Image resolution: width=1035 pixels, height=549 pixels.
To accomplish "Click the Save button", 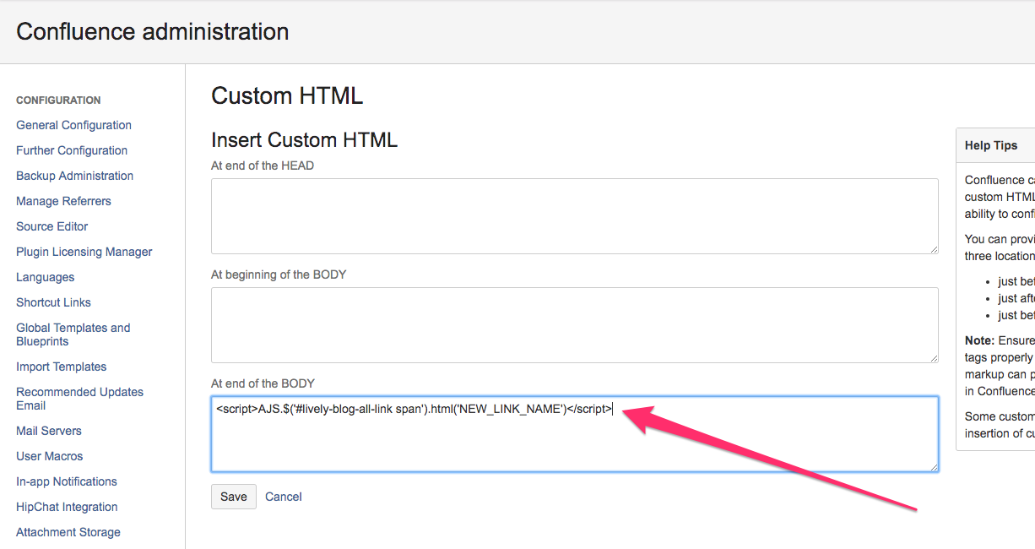I will point(233,497).
